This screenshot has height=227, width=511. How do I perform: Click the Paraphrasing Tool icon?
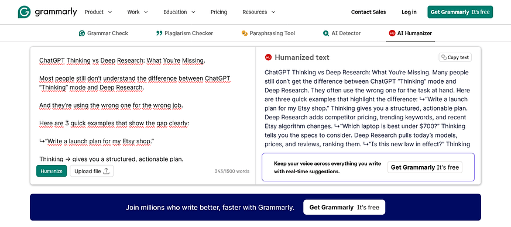(x=245, y=33)
